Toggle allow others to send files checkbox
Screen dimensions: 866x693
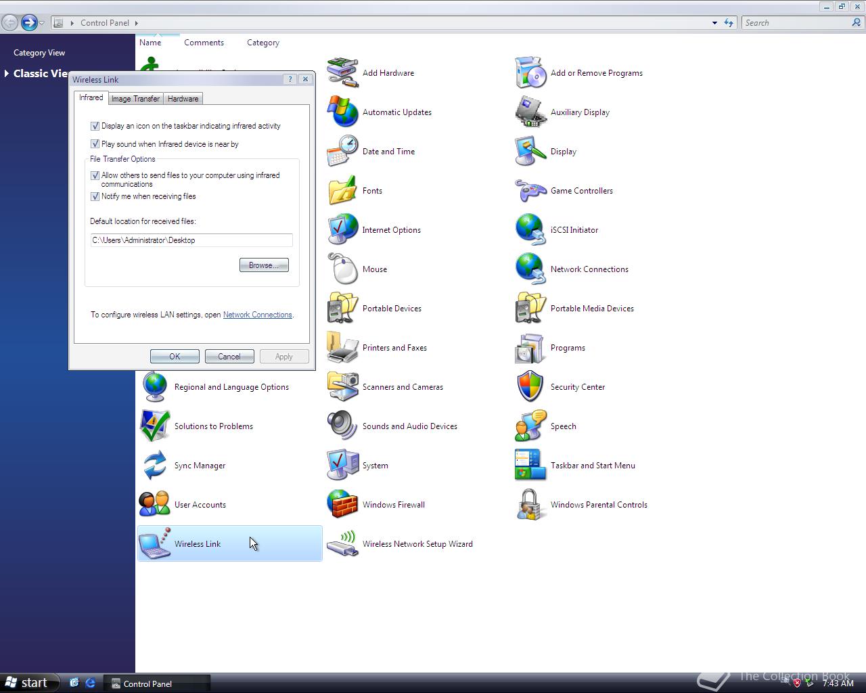[x=95, y=175]
